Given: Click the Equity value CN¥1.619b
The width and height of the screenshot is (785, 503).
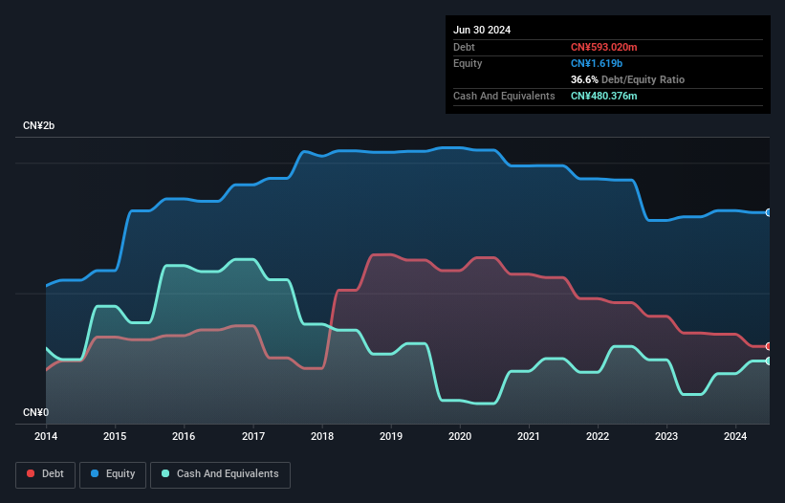Looking at the screenshot, I should coord(597,63).
